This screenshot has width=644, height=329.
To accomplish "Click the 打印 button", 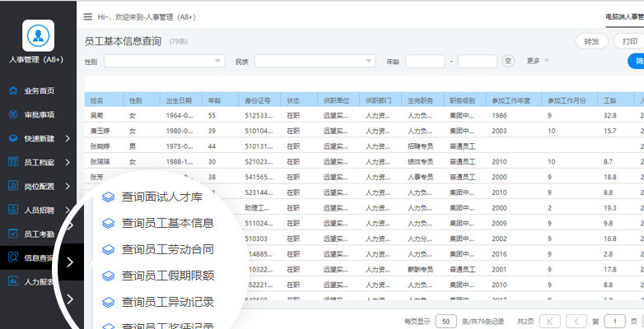I will coord(630,41).
